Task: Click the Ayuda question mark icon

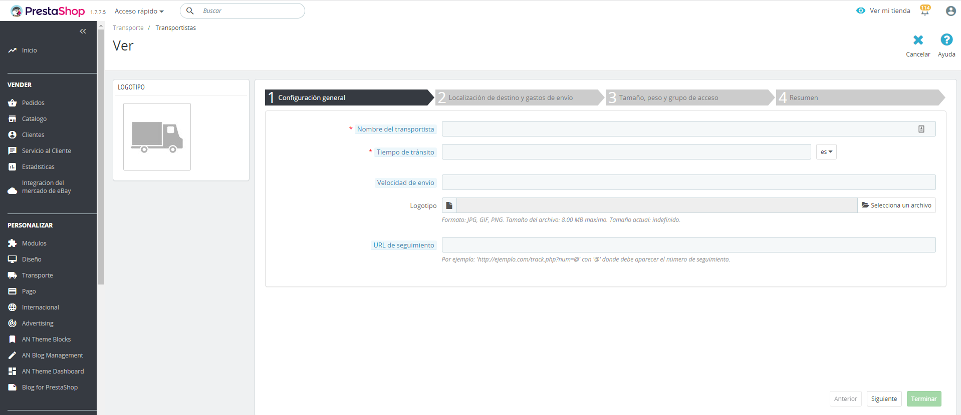Action: pos(946,39)
